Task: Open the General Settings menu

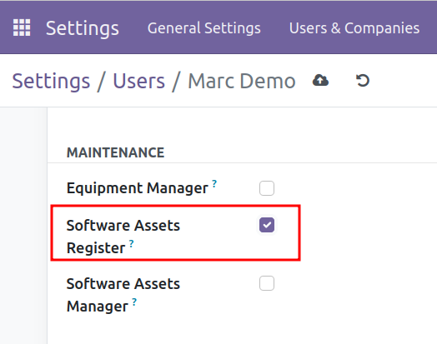Action: (x=204, y=28)
